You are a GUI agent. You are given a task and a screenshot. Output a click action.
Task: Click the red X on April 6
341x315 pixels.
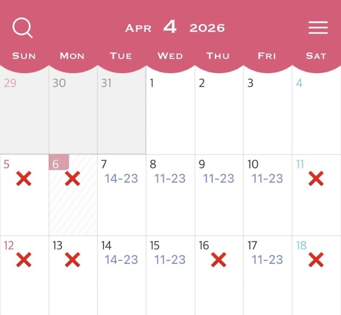(72, 179)
